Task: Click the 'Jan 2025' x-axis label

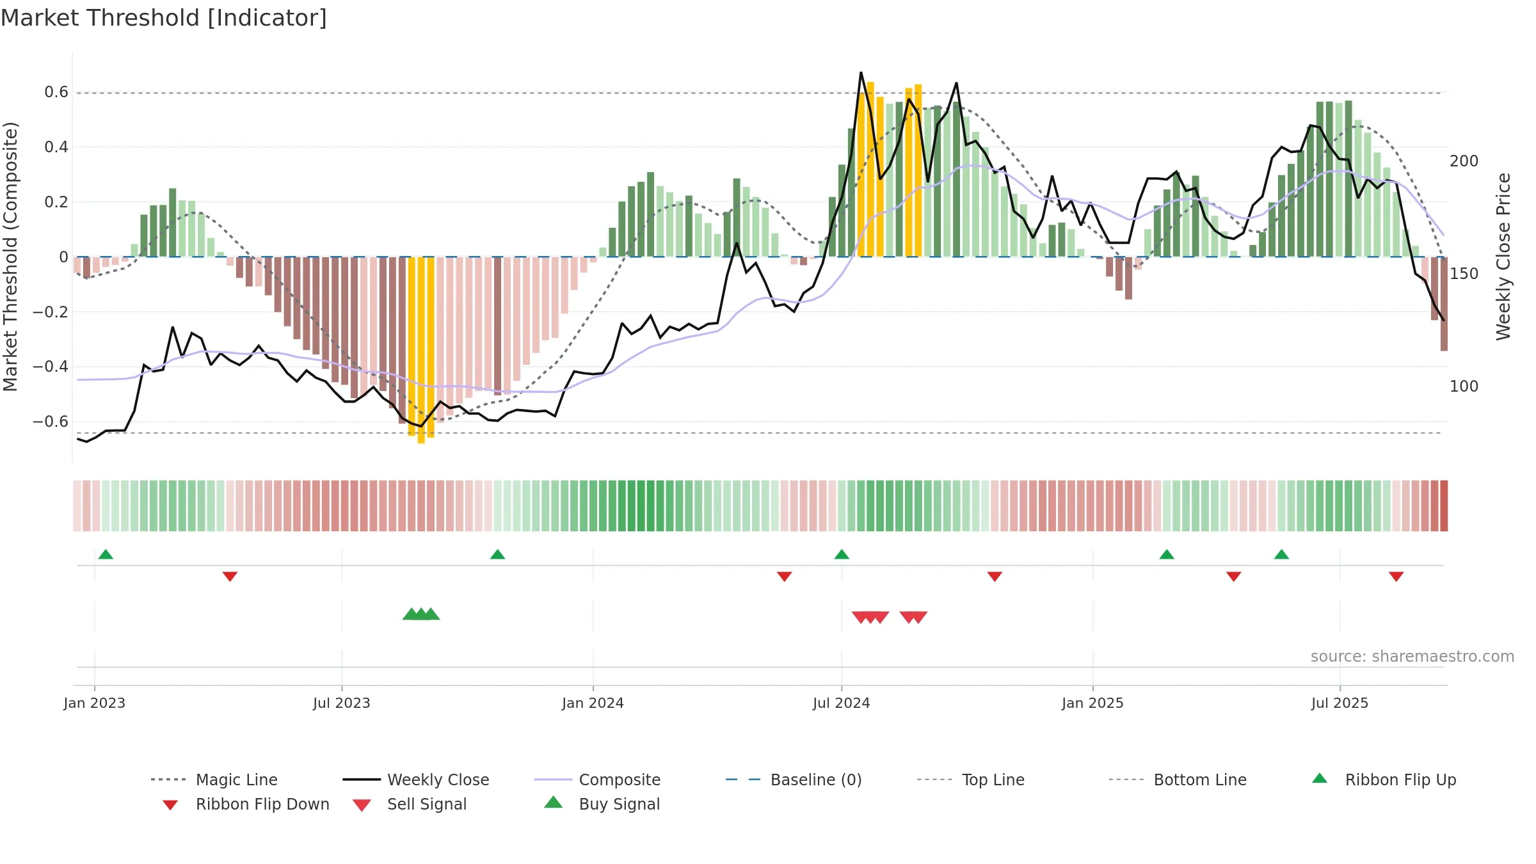Action: click(x=1093, y=703)
